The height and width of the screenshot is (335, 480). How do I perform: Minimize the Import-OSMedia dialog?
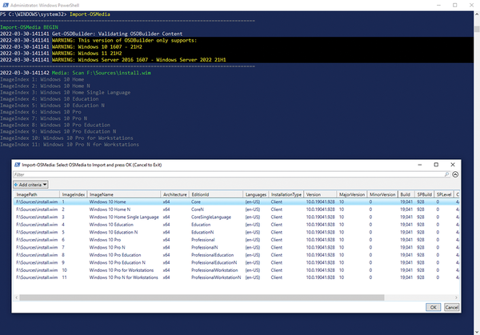coord(420,165)
